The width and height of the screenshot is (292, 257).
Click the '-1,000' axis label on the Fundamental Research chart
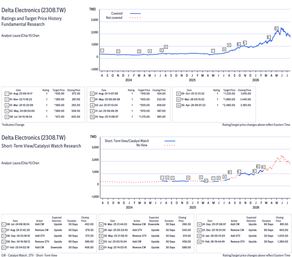coord(94,69)
